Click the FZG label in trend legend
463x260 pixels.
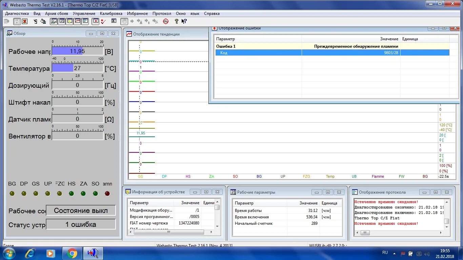306,176
